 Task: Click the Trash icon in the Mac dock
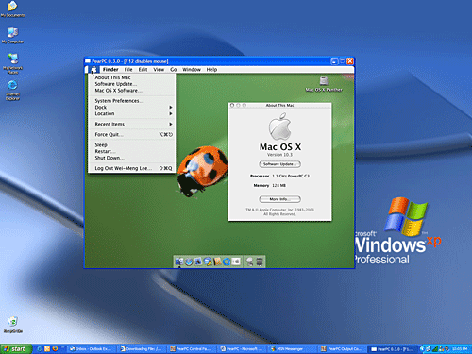point(260,261)
